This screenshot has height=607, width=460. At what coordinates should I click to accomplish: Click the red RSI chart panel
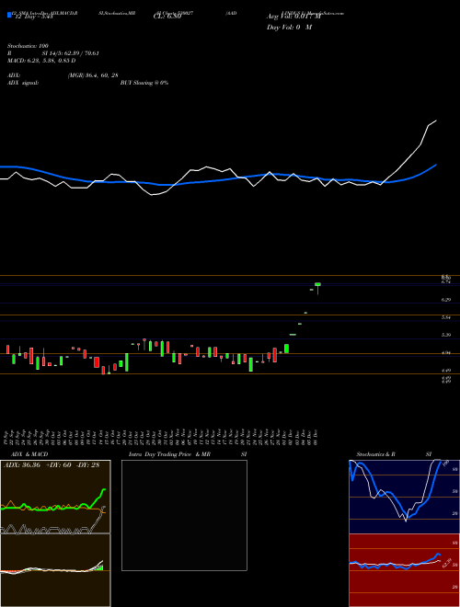tap(404, 570)
